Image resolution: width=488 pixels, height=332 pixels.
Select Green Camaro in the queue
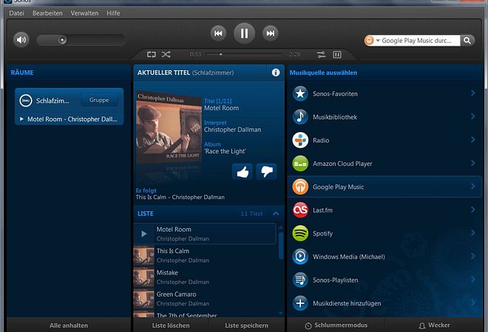click(205, 299)
